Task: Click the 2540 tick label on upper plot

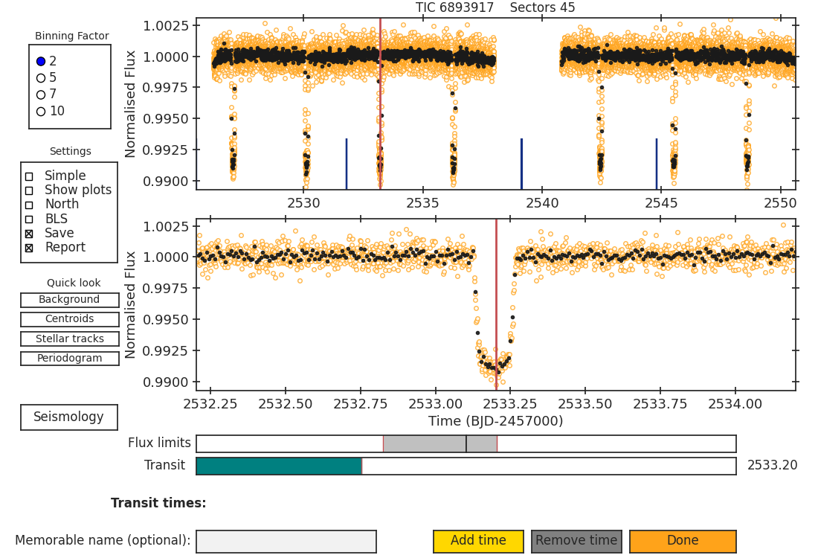Action: click(542, 203)
